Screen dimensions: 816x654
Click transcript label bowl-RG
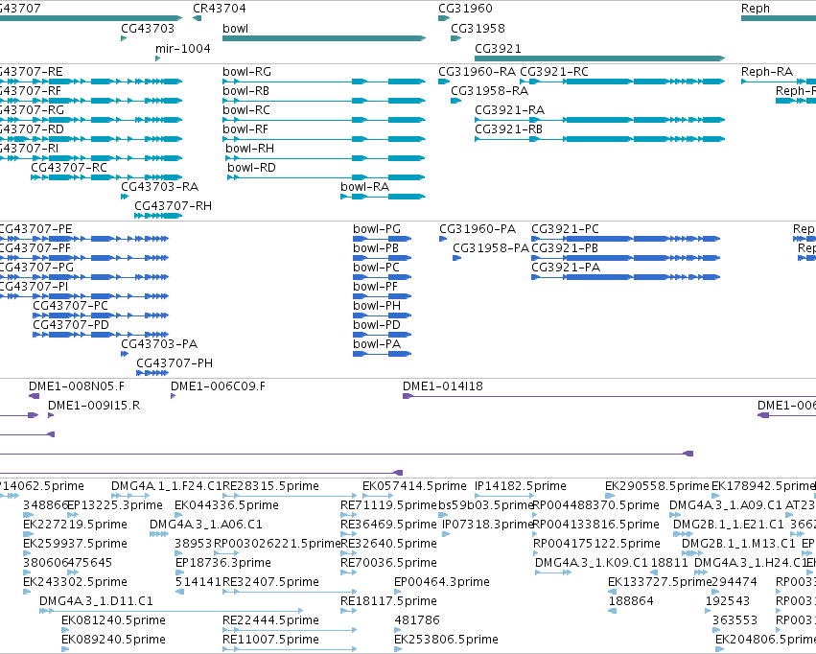(246, 72)
